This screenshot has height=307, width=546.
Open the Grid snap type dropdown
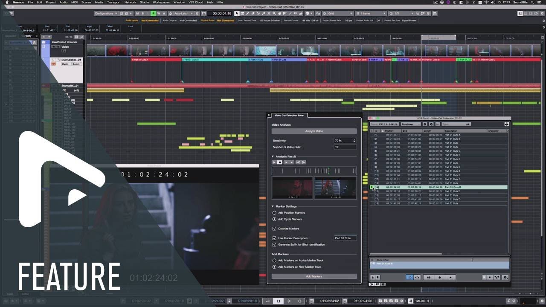[340, 13]
